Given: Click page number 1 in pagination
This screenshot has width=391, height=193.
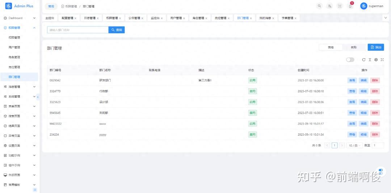Looking at the screenshot, I should [335, 145].
